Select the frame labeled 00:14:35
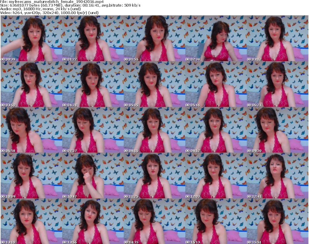This screenshot has height=244, width=309. pyautogui.click(x=154, y=221)
